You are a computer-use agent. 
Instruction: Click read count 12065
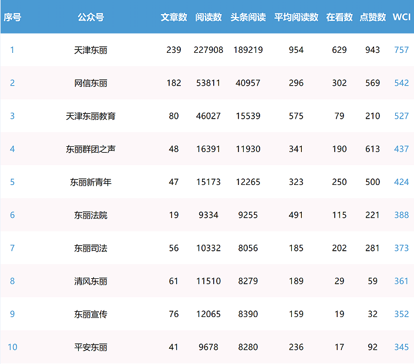pos(208,314)
